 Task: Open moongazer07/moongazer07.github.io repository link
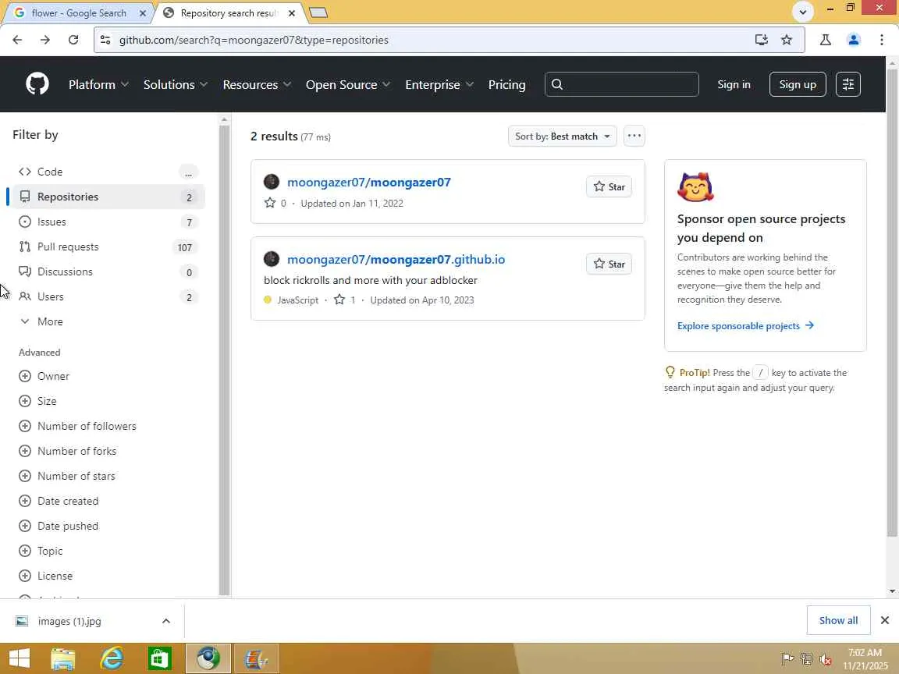[x=396, y=260]
